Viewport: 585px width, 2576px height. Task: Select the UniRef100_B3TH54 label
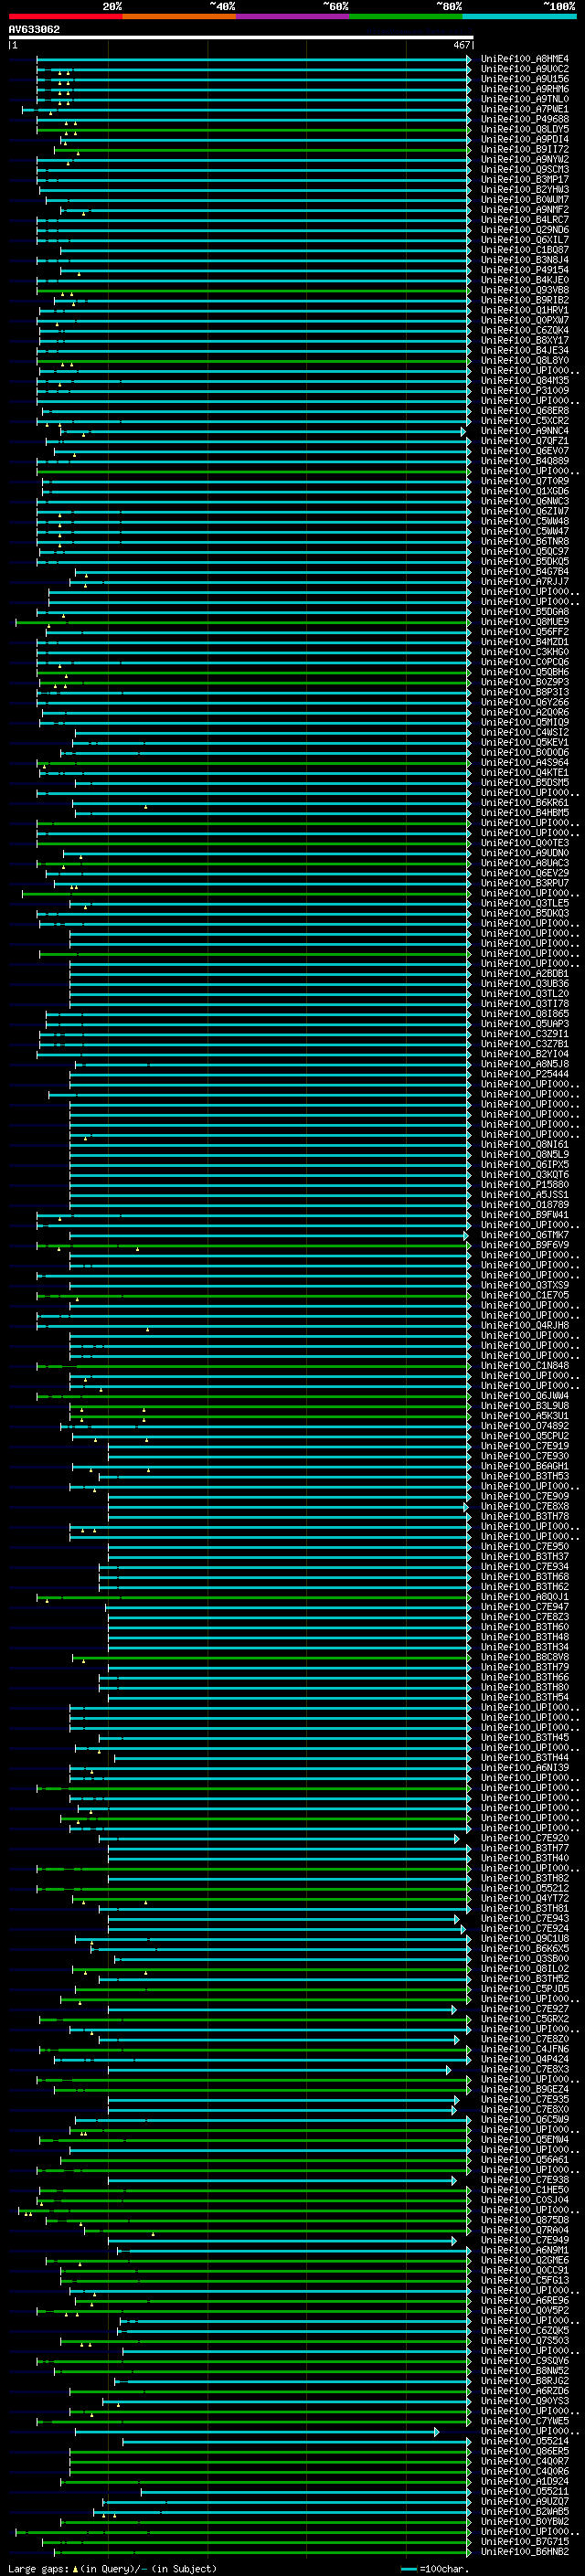tap(525, 1697)
